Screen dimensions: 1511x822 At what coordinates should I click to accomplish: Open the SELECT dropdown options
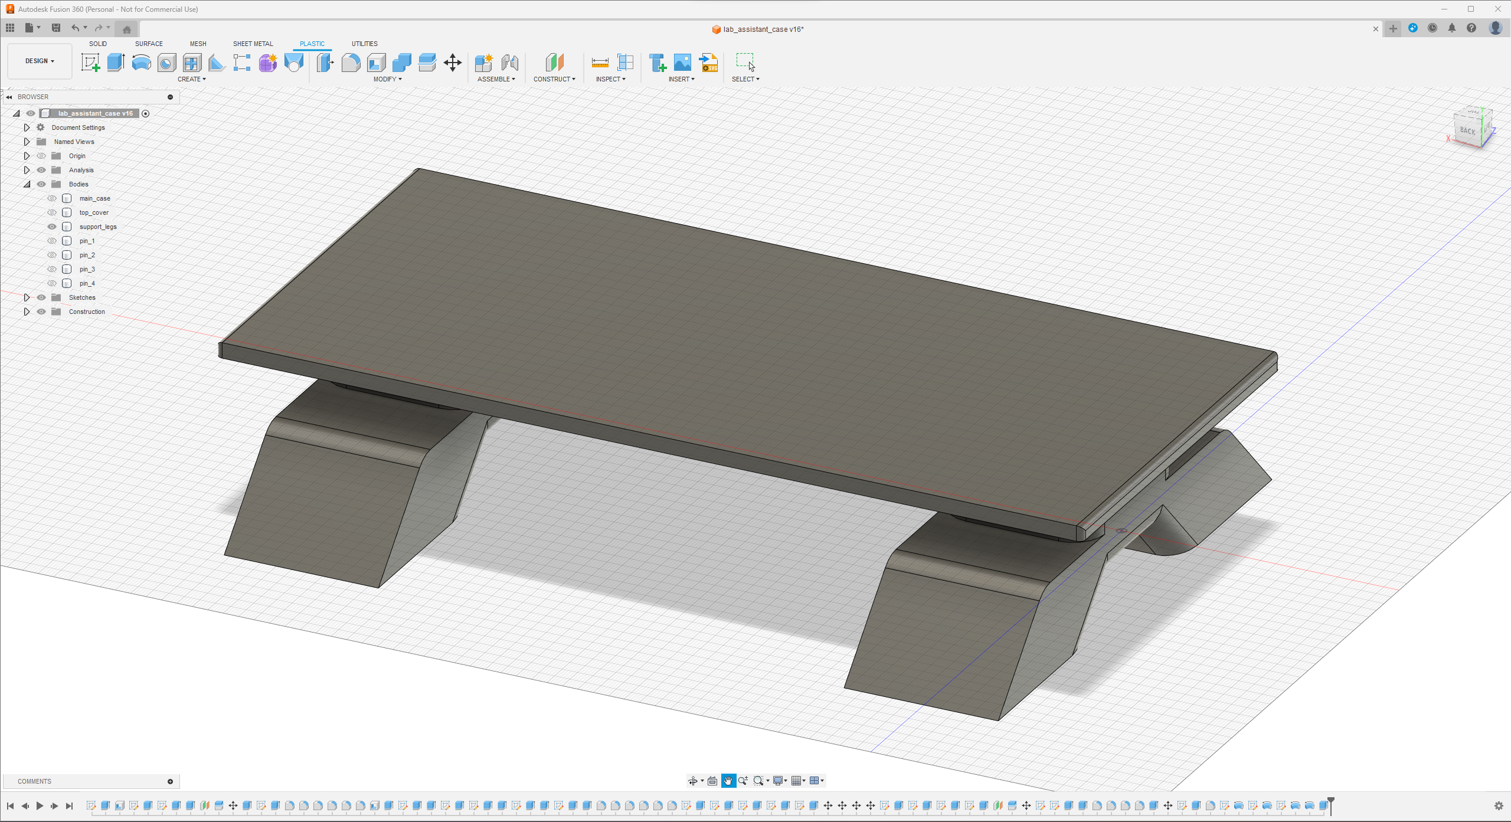tap(745, 79)
